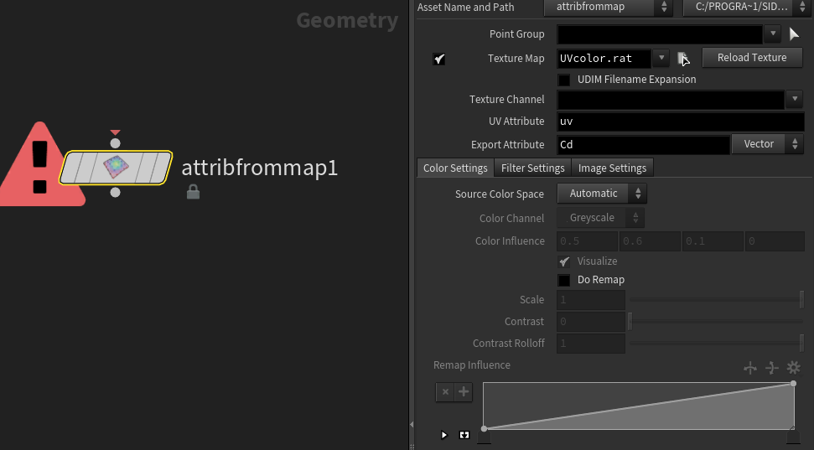Click the Reload Texture button

(752, 58)
